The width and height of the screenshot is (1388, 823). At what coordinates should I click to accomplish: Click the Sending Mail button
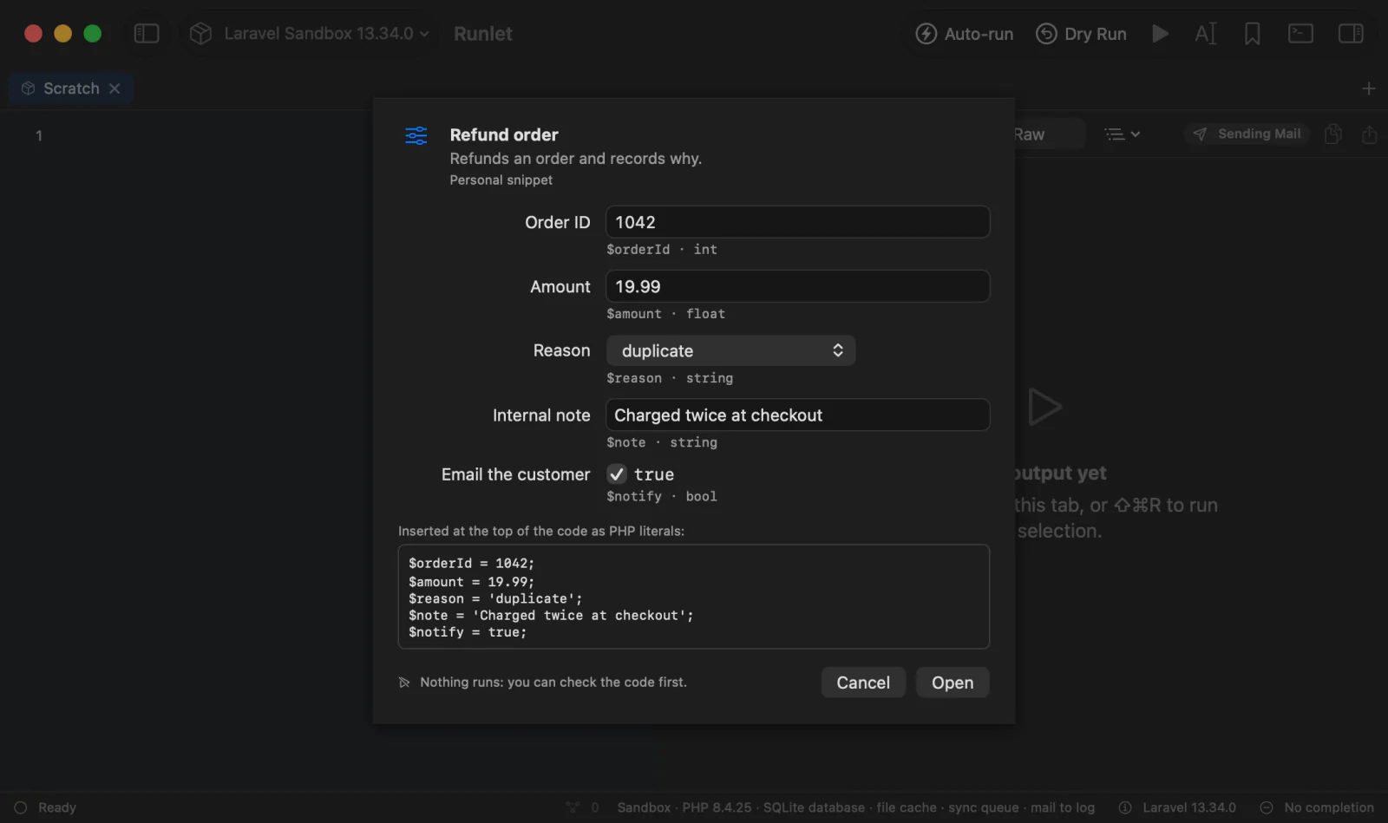pyautogui.click(x=1247, y=134)
